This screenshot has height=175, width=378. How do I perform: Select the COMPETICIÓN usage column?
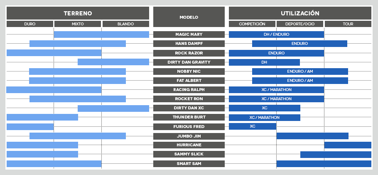click(252, 24)
